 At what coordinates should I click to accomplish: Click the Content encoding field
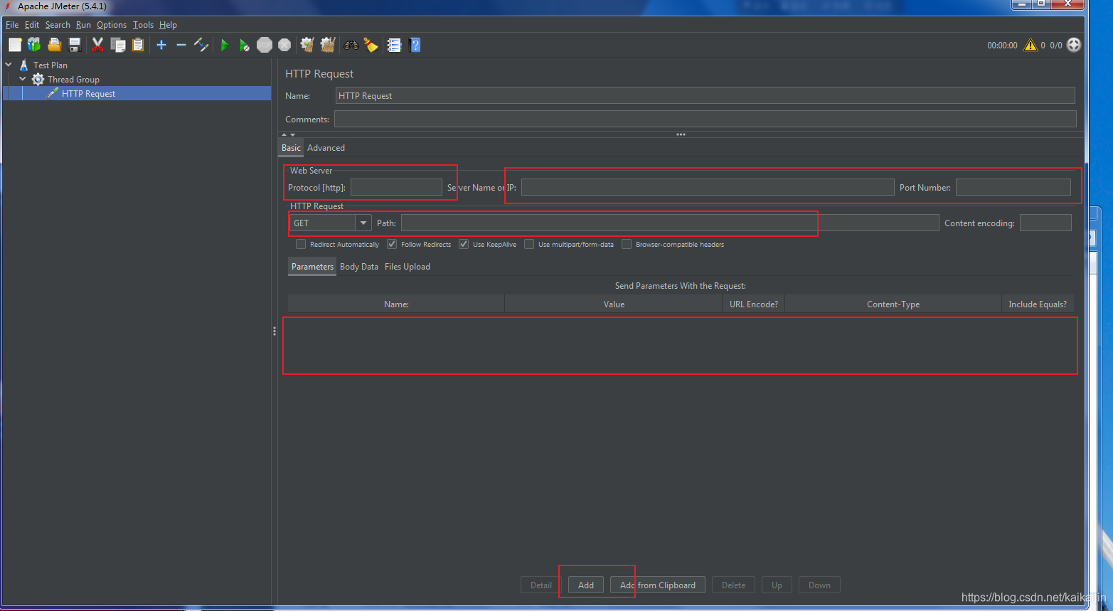[1045, 223]
